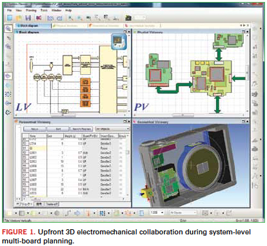Click the Block diagram vertical scrollbar
Image resolution: width=267 pixels, height=246 pixels.
pyautogui.click(x=129, y=72)
